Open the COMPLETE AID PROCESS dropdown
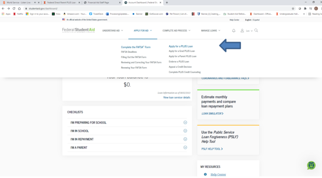This screenshot has height=178, width=322. click(177, 31)
